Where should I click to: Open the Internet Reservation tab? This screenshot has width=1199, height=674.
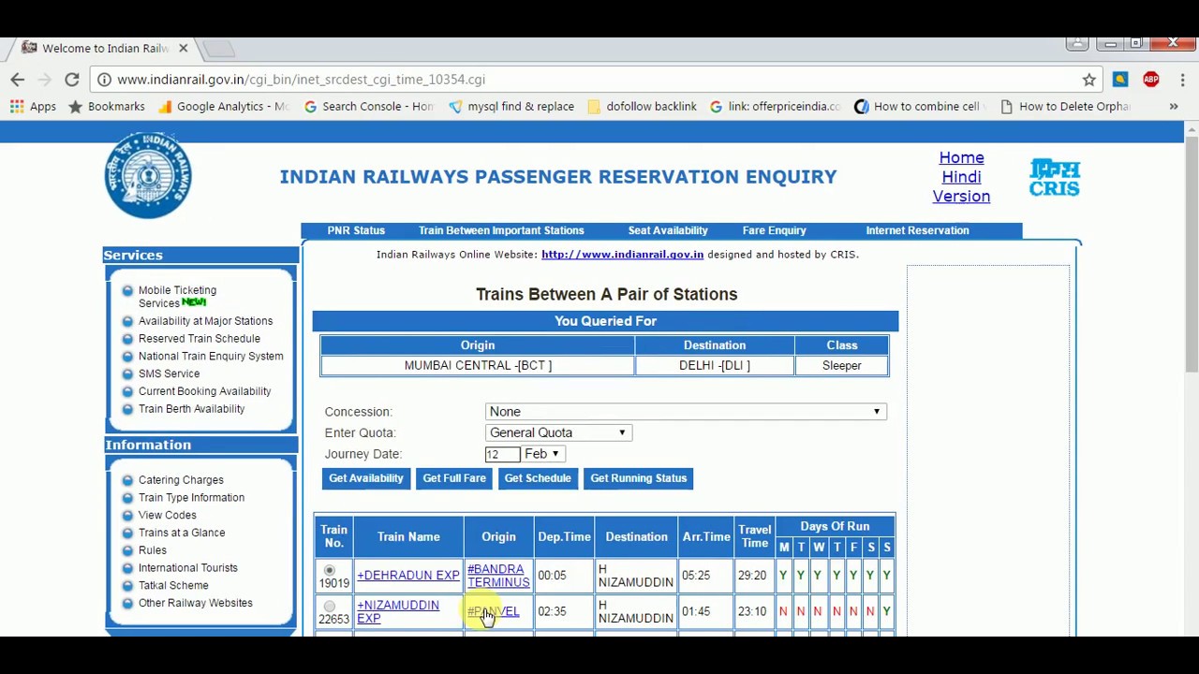pyautogui.click(x=917, y=230)
